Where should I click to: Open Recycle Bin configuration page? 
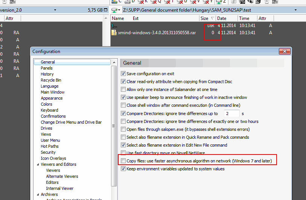[51, 80]
